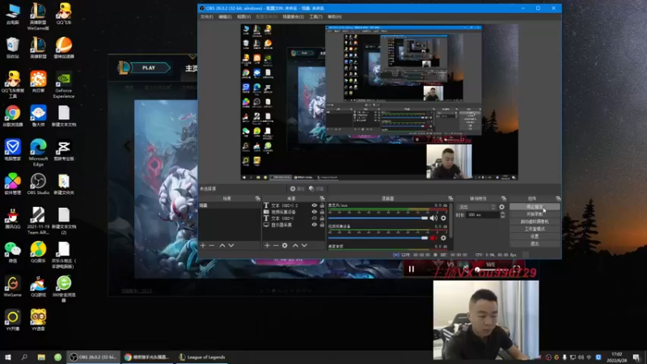Open GeForce Experience desktop shortcut
This screenshot has width=647, height=364.
coord(64,85)
